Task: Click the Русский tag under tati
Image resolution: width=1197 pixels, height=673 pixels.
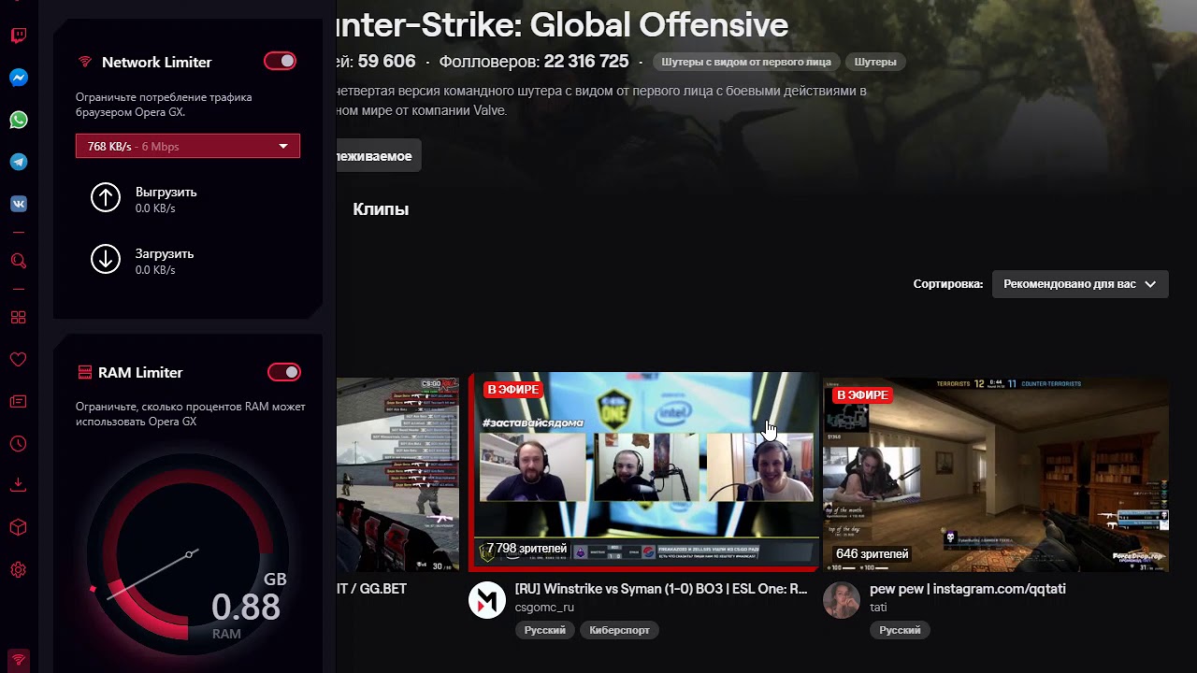Action: [900, 630]
